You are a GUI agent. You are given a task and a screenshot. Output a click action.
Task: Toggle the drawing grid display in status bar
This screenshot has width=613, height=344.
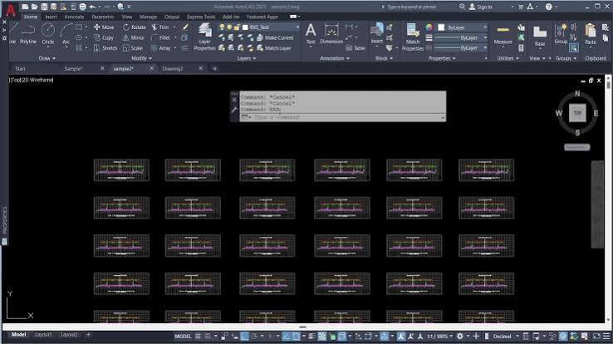[x=199, y=337]
